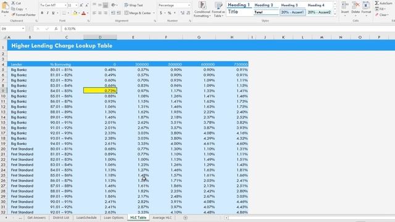Open the Font Color dropdown arrow
Image resolution: width=395 pixels, height=222 pixels.
coord(88,13)
